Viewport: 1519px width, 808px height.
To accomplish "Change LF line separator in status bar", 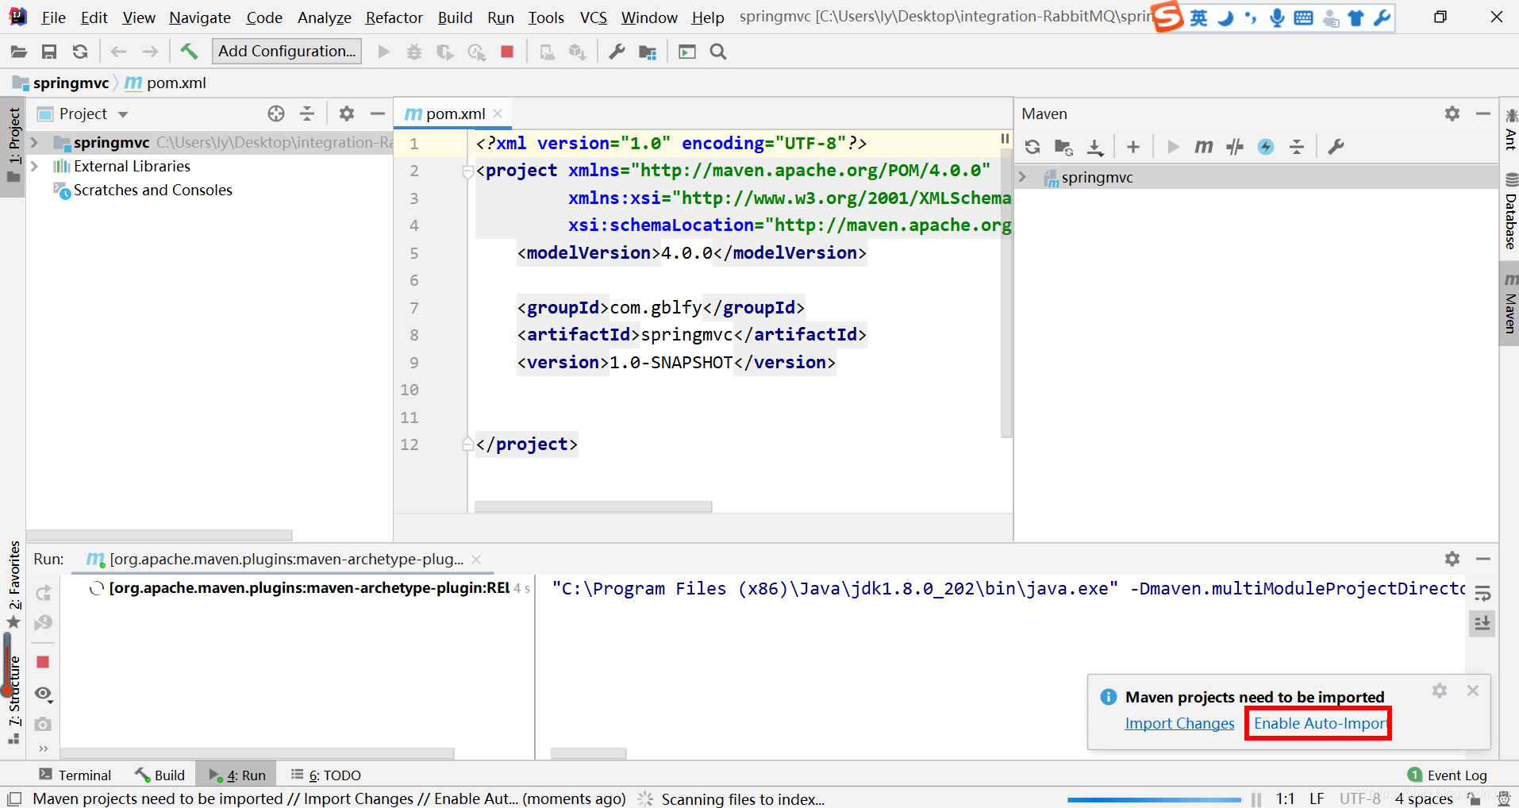I will [1317, 798].
